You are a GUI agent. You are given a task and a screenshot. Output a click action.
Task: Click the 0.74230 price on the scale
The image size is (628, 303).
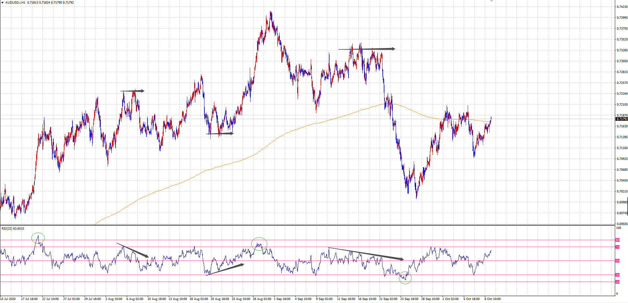[x=621, y=7]
